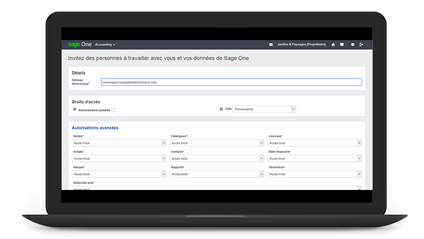
Task: Open the Paramètres access dropdown
Action: [315, 174]
